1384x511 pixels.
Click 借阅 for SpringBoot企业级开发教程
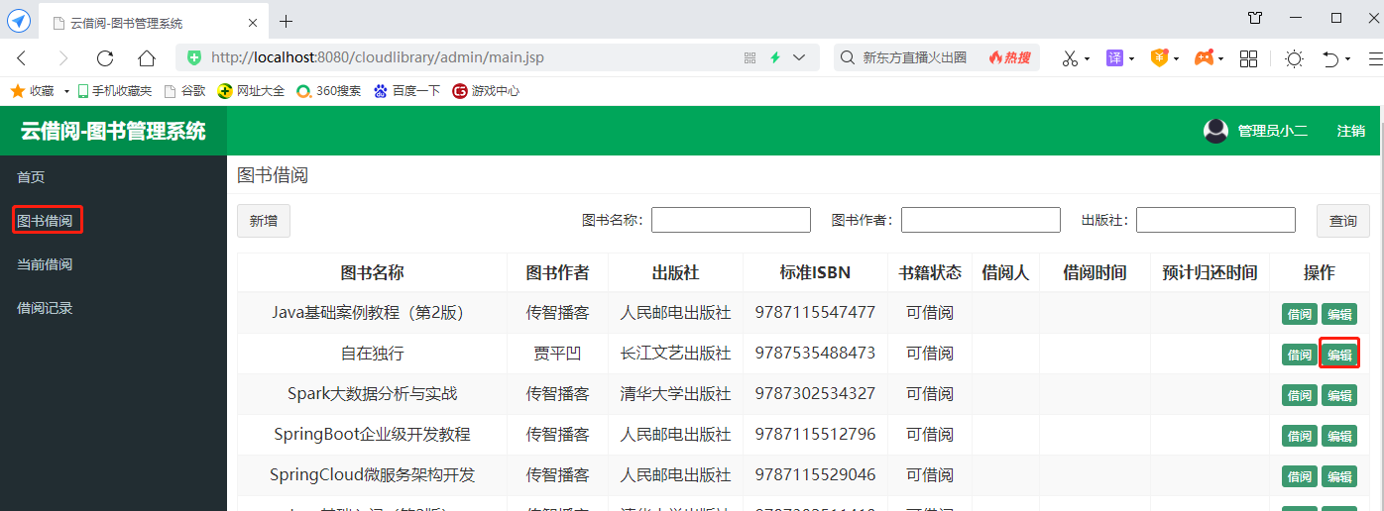pos(1300,436)
